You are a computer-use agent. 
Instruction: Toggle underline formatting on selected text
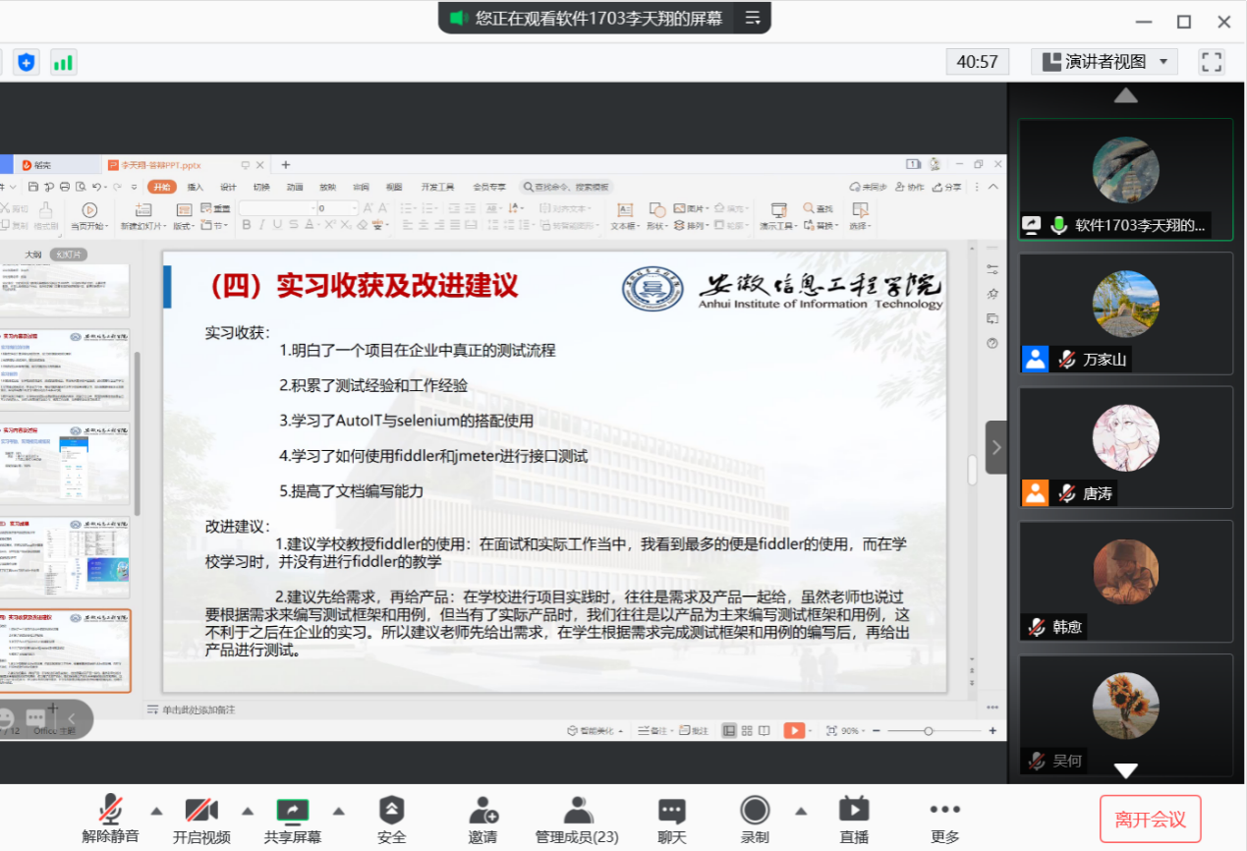coord(276,225)
